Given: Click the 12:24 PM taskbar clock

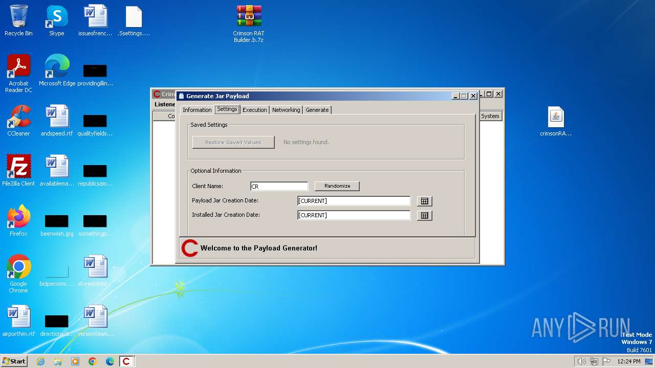Looking at the screenshot, I should [x=629, y=361].
